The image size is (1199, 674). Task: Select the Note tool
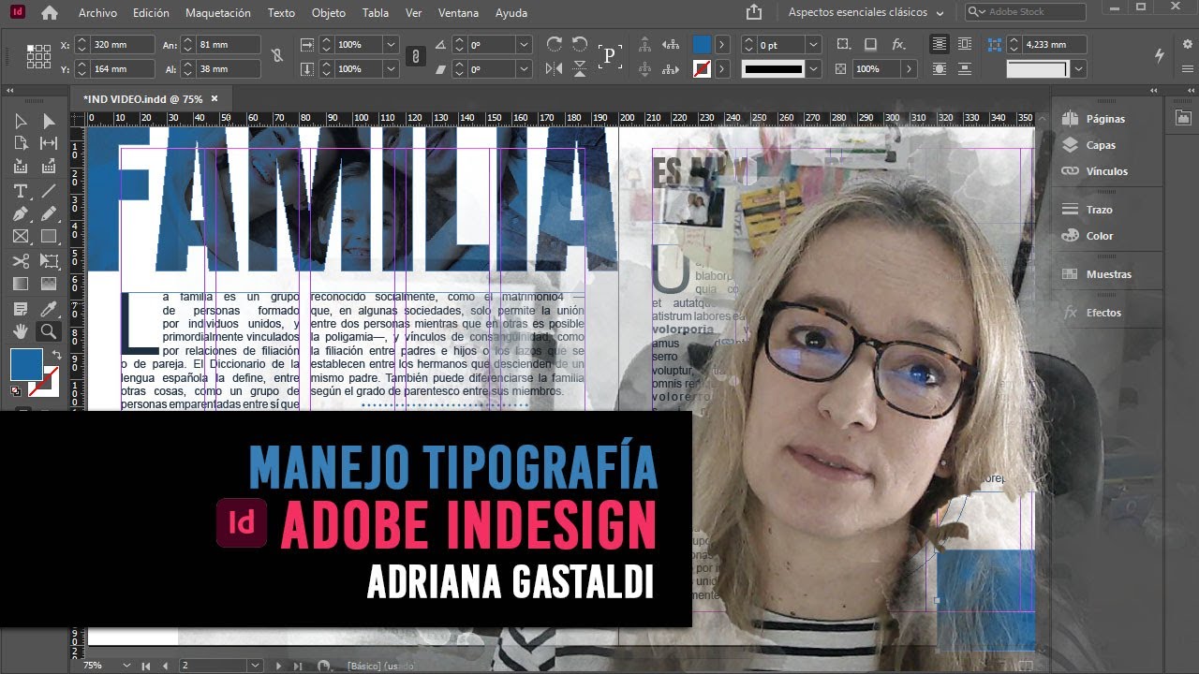click(21, 309)
